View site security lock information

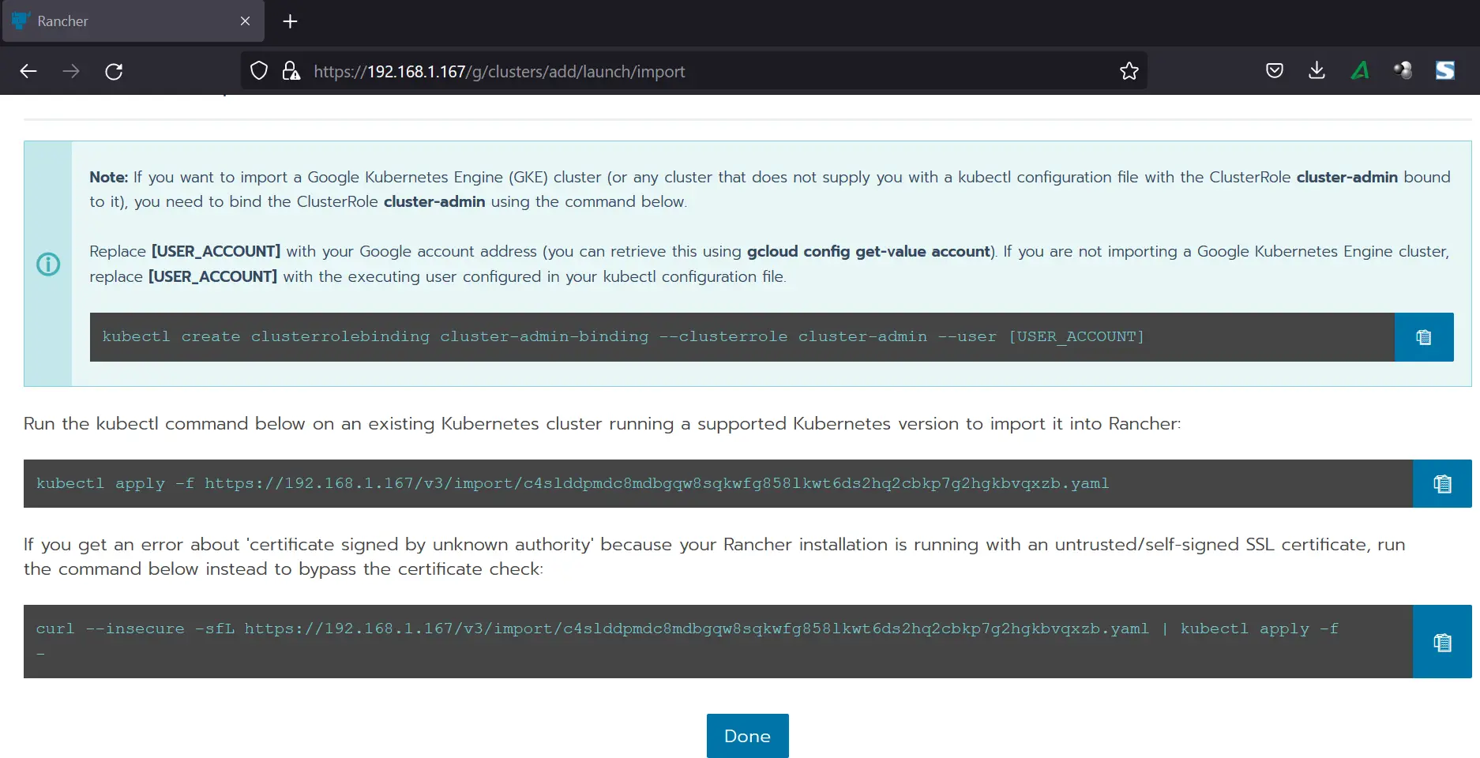(x=291, y=71)
